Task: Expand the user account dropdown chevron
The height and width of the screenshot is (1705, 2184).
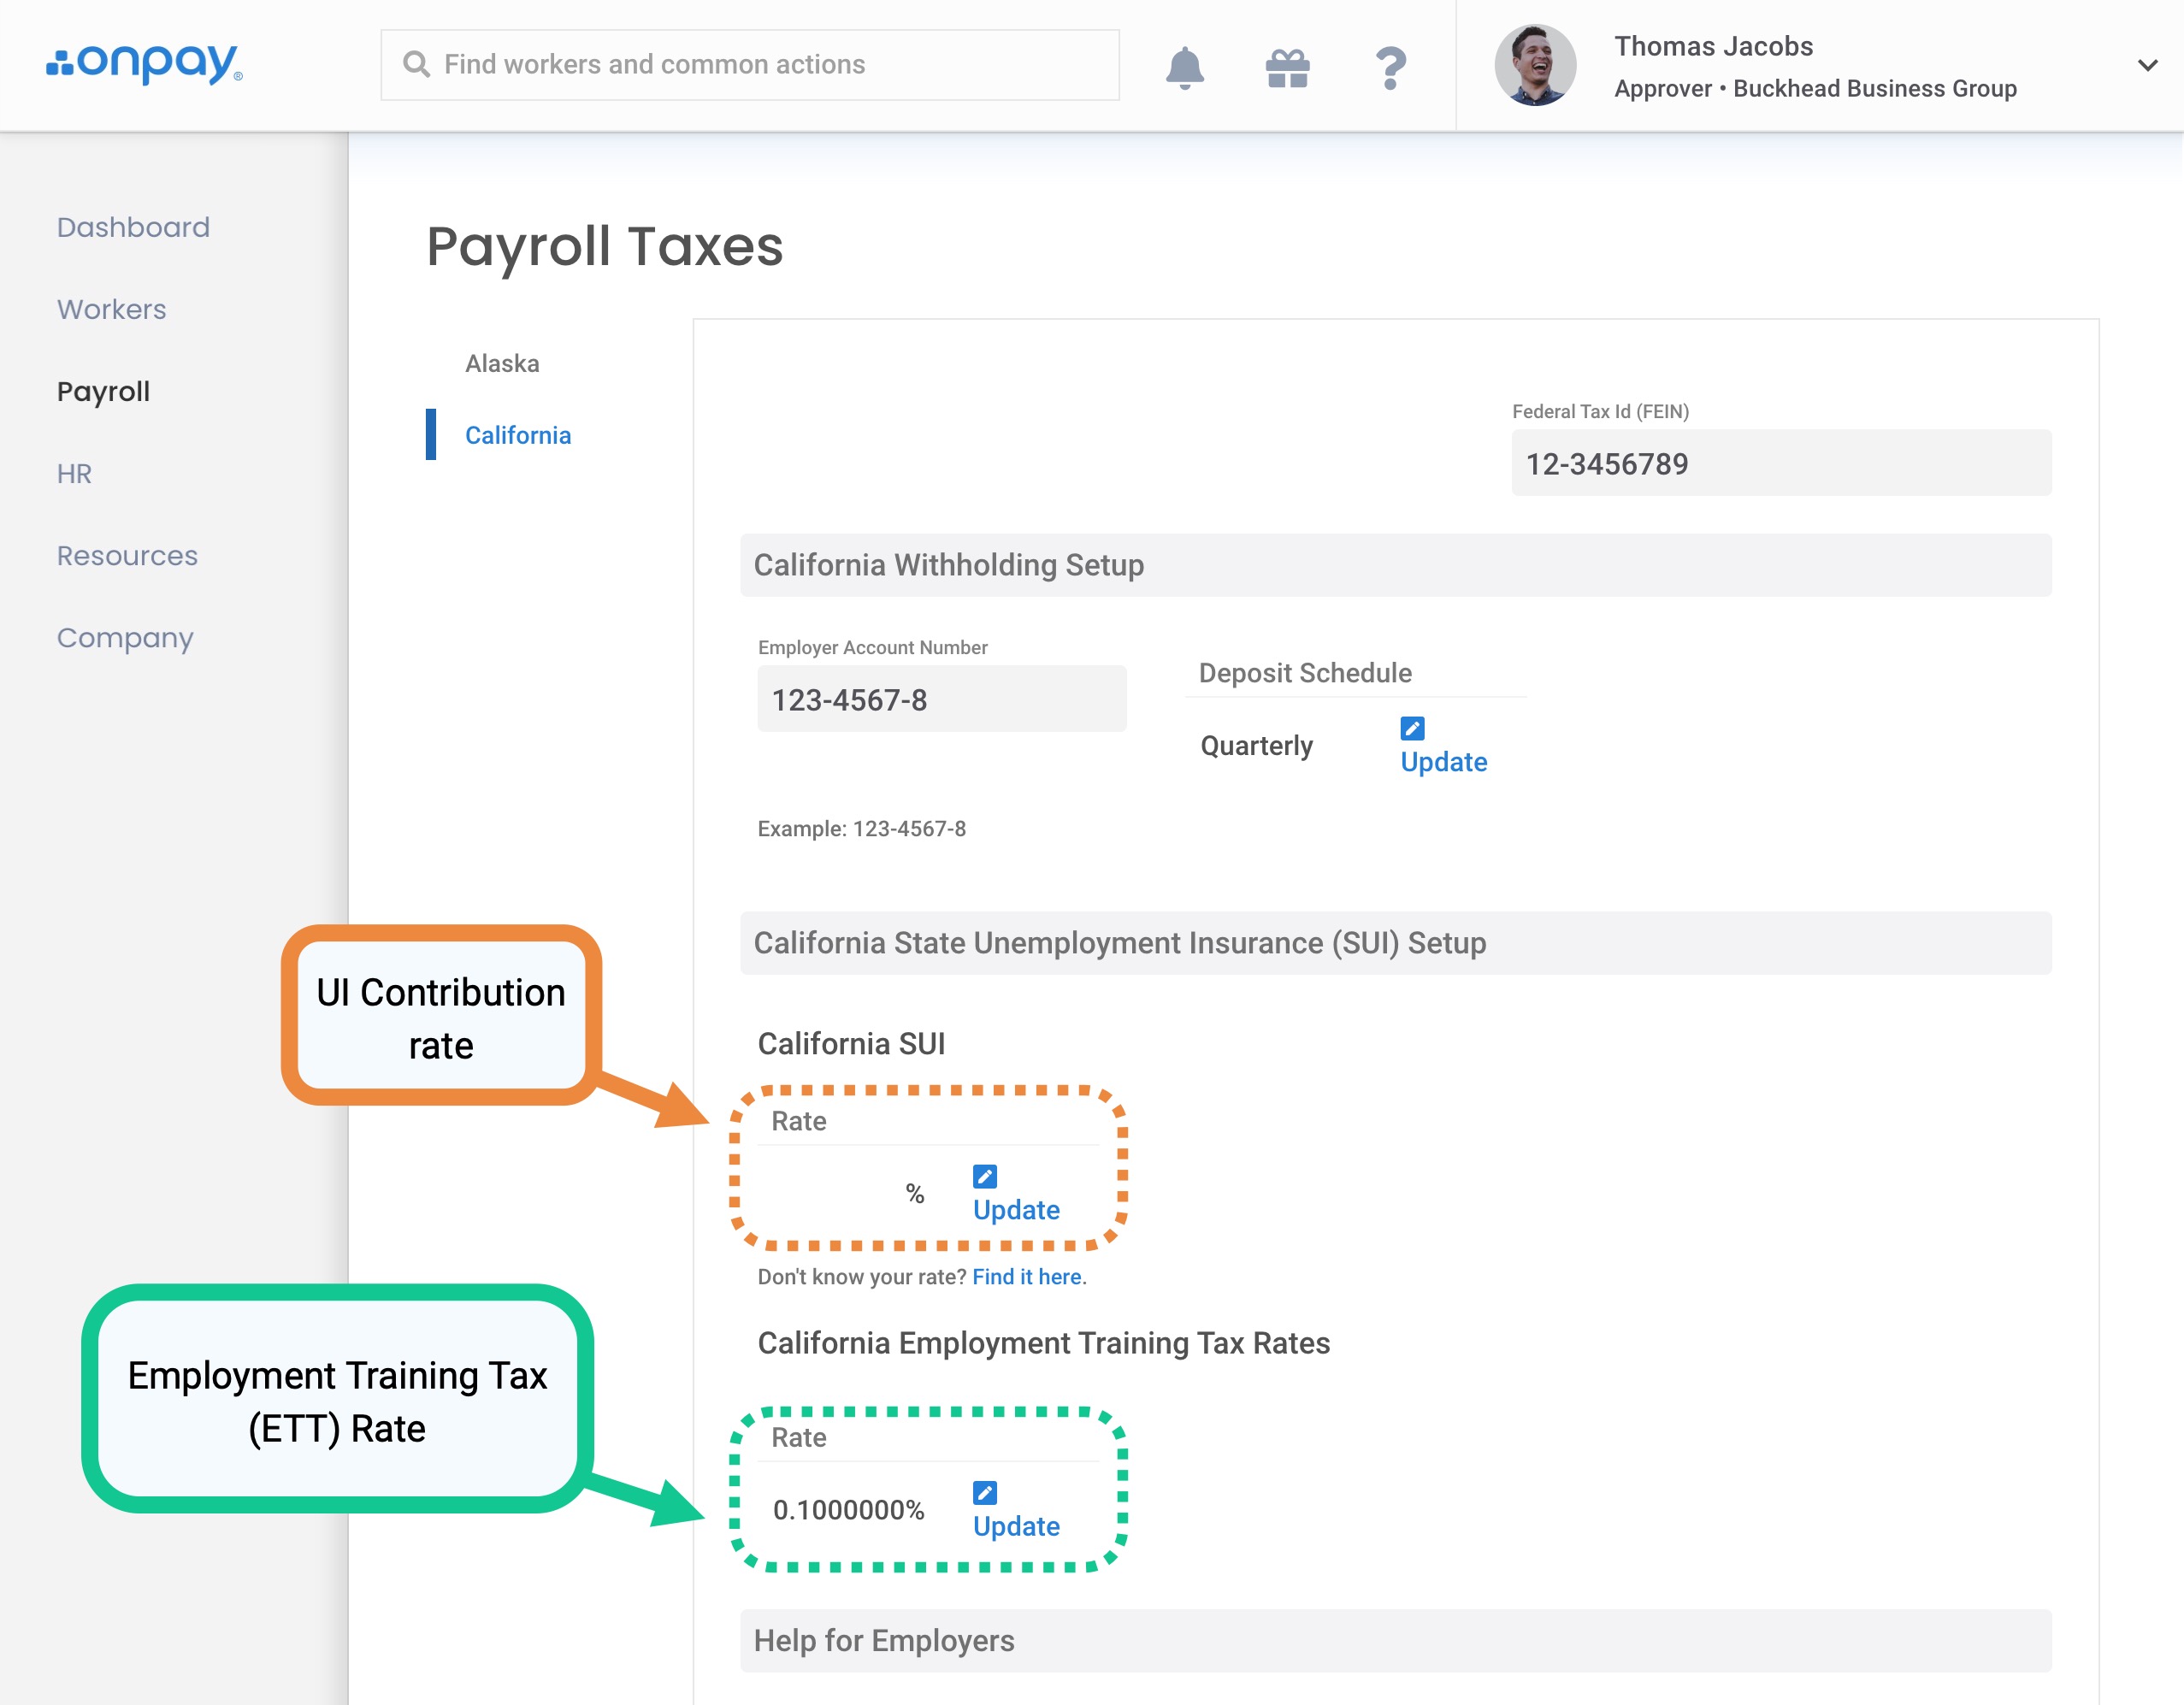Action: point(2146,66)
